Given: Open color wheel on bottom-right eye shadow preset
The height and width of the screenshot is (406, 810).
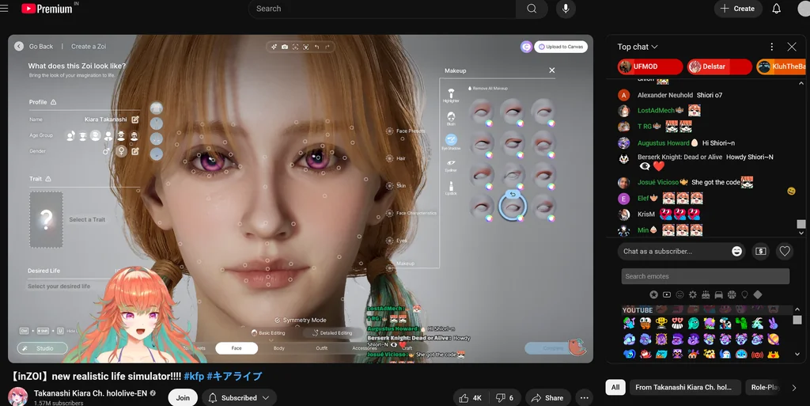Looking at the screenshot, I should 551,218.
